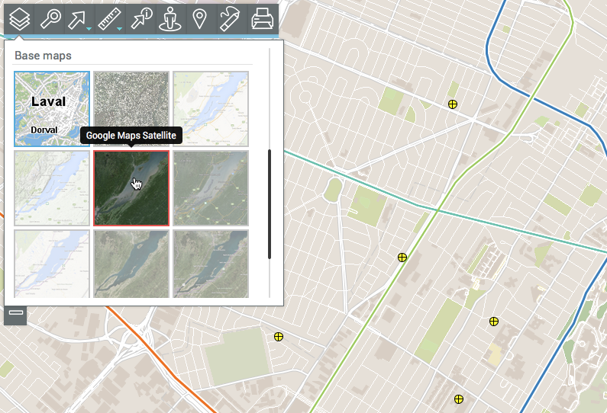Activate the arrow selection tool
The height and width of the screenshot is (413, 607).
tap(77, 18)
